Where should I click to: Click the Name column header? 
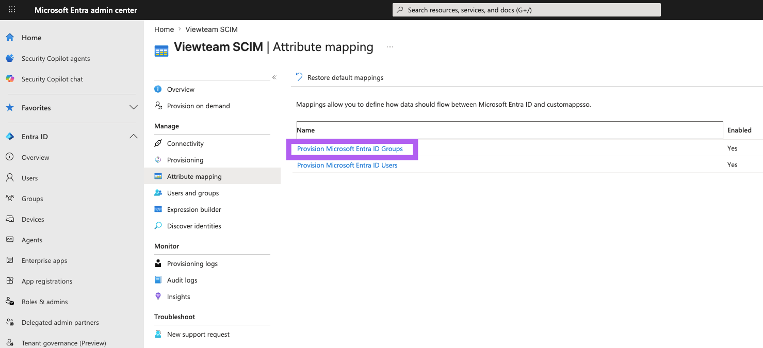tap(510, 130)
